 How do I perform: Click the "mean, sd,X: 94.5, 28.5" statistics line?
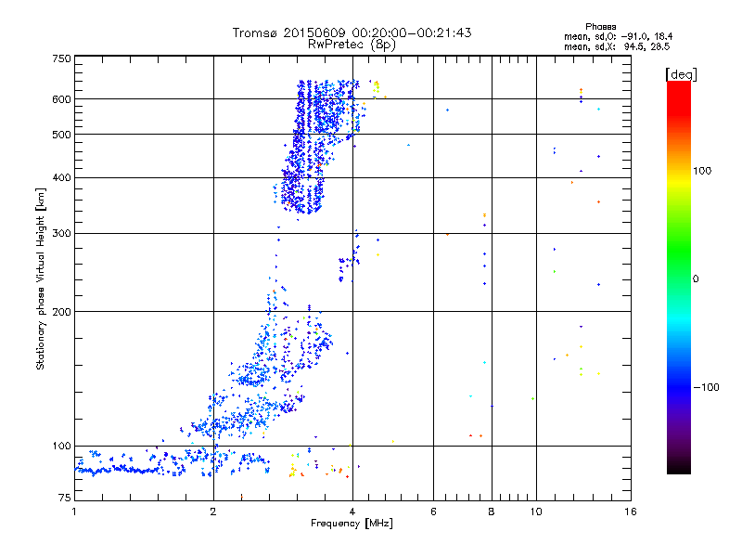coord(617,46)
